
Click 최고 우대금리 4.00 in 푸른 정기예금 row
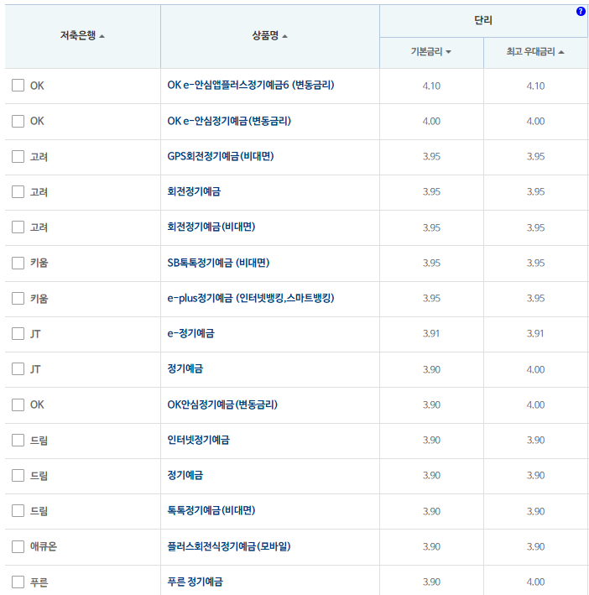(x=535, y=582)
